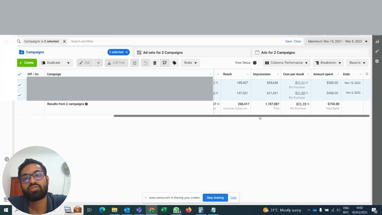Viewport: 382px width, 215px height.
Task: Click Stop sharing in the screen share bar
Action: point(215,198)
